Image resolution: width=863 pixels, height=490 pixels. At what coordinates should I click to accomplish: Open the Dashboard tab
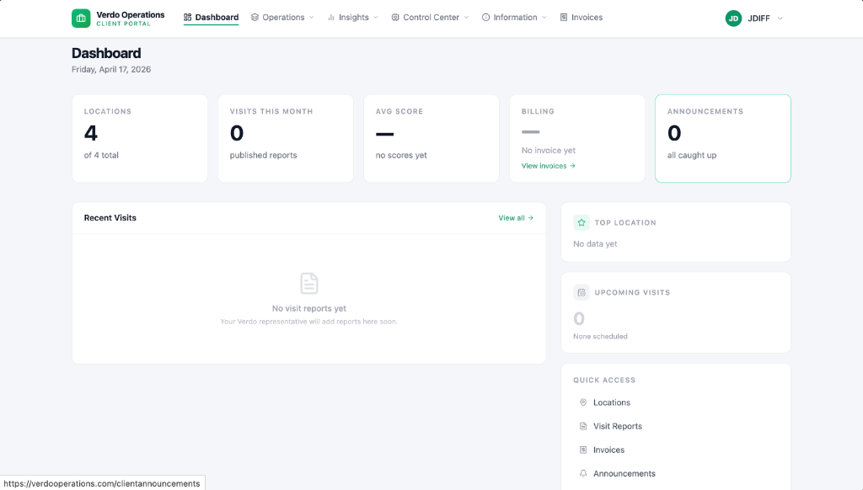tap(212, 18)
